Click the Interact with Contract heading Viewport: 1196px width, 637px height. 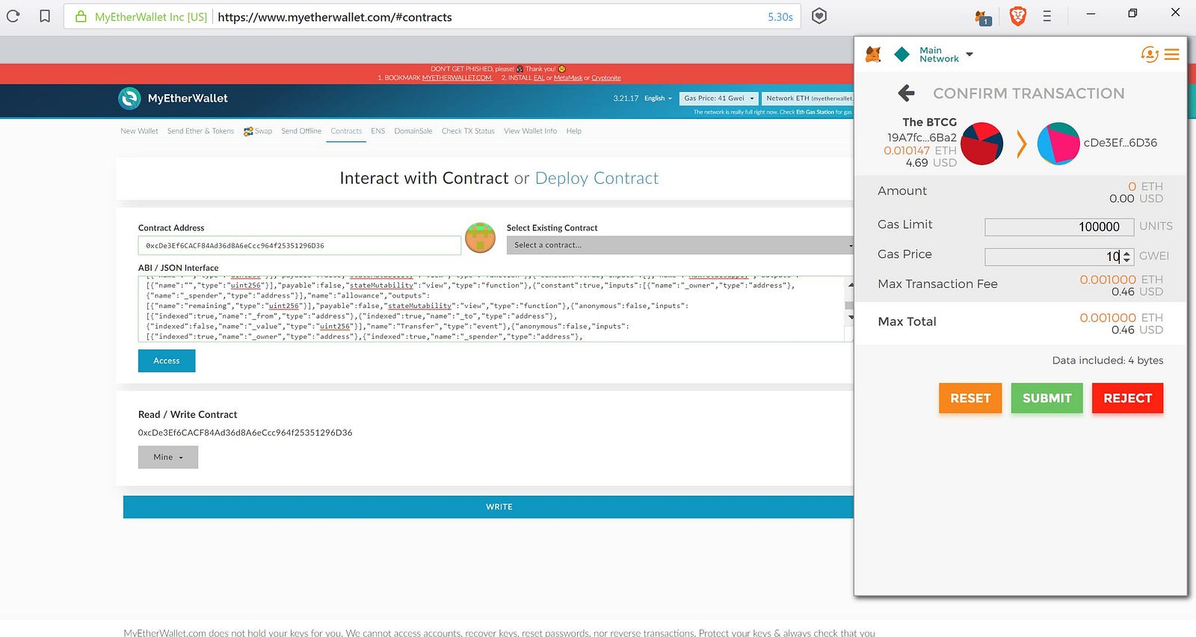click(424, 178)
